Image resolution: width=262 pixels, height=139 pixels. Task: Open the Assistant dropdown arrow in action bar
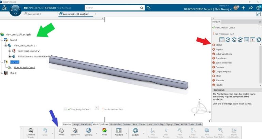(x=127, y=133)
